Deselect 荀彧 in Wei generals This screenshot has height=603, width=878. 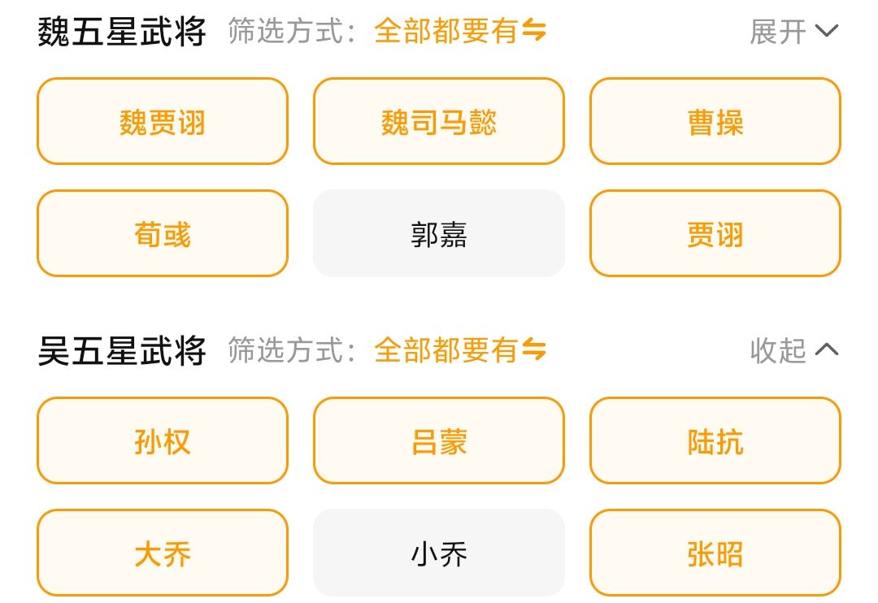(163, 234)
